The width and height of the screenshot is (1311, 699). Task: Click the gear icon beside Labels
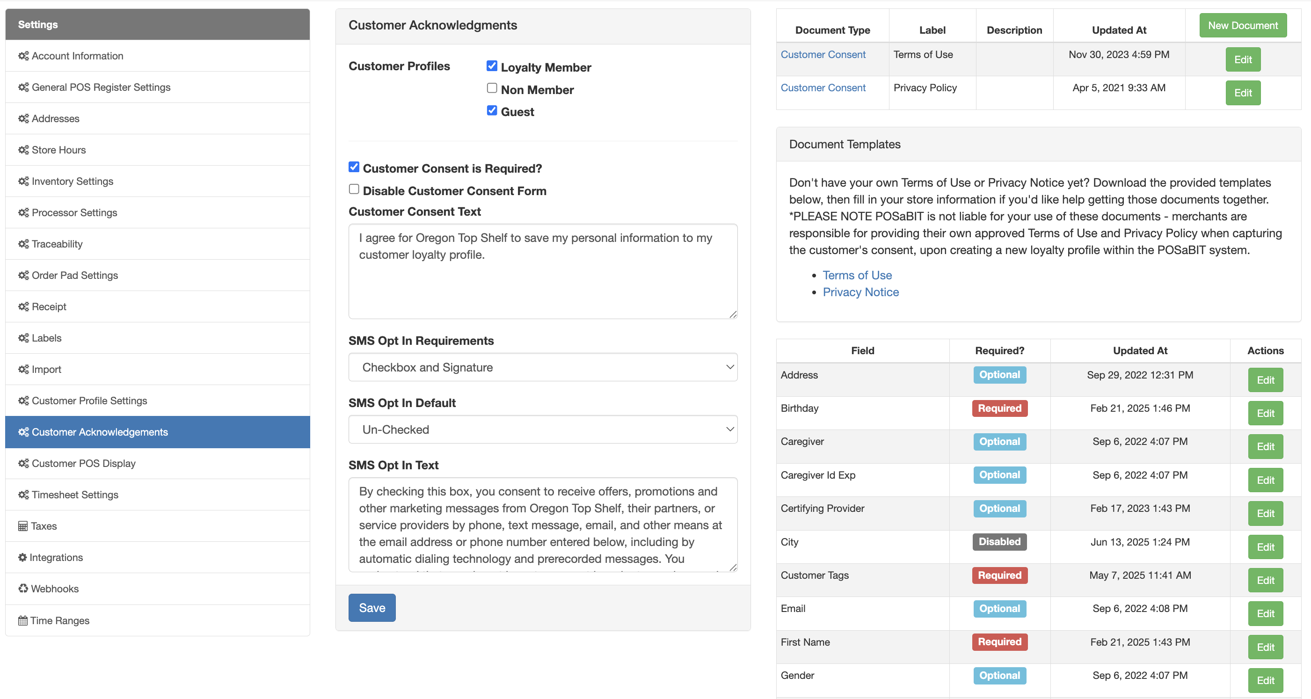[x=23, y=337]
